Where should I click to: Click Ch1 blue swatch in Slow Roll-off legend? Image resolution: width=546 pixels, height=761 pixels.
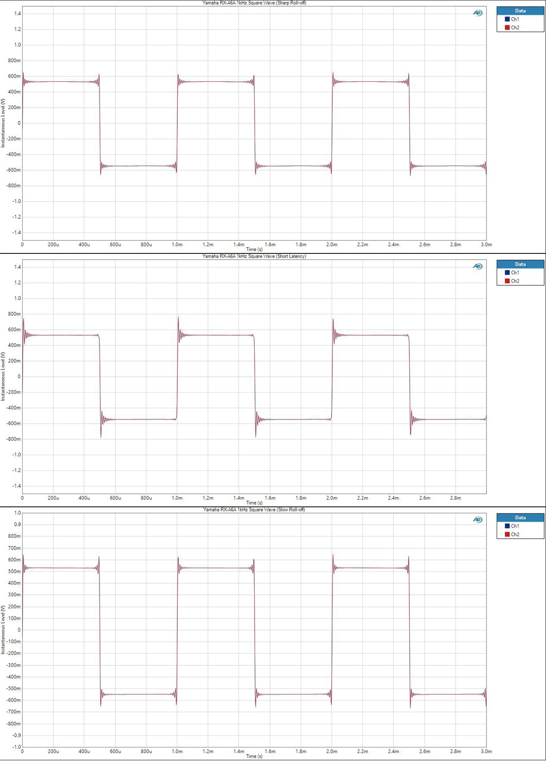tap(507, 526)
